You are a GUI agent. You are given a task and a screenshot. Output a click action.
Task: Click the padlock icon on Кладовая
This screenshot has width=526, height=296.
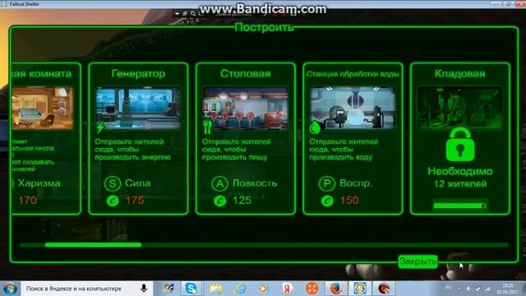460,145
